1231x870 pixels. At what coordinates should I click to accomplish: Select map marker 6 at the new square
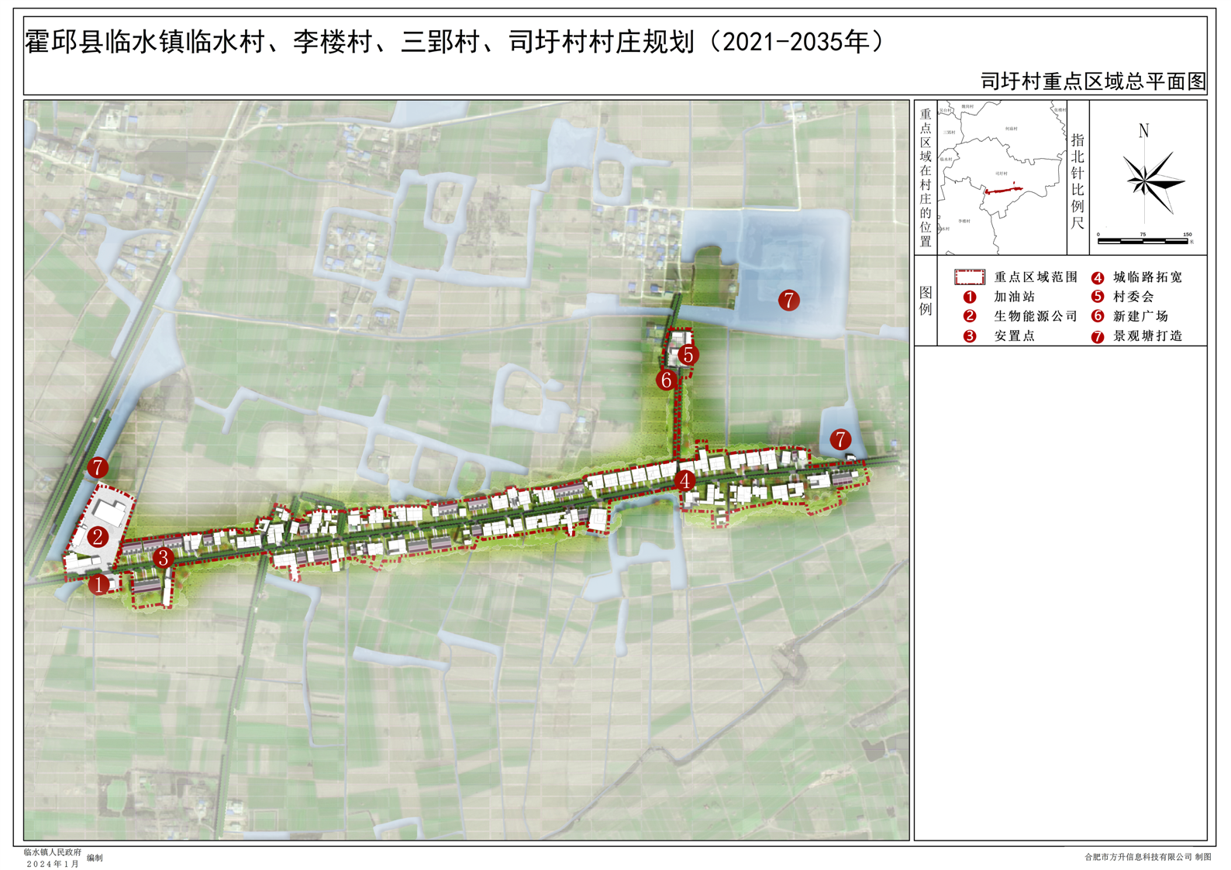coord(666,380)
